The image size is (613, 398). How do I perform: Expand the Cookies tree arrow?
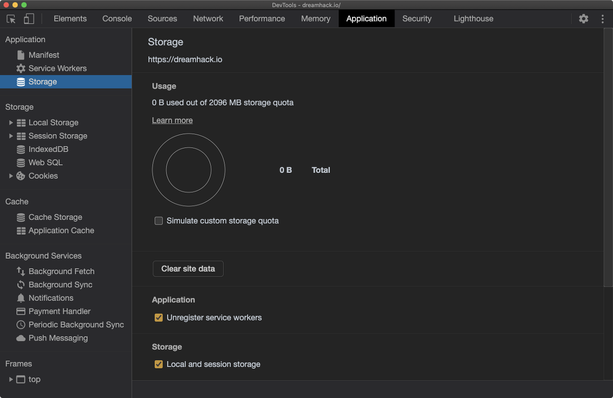tap(11, 176)
